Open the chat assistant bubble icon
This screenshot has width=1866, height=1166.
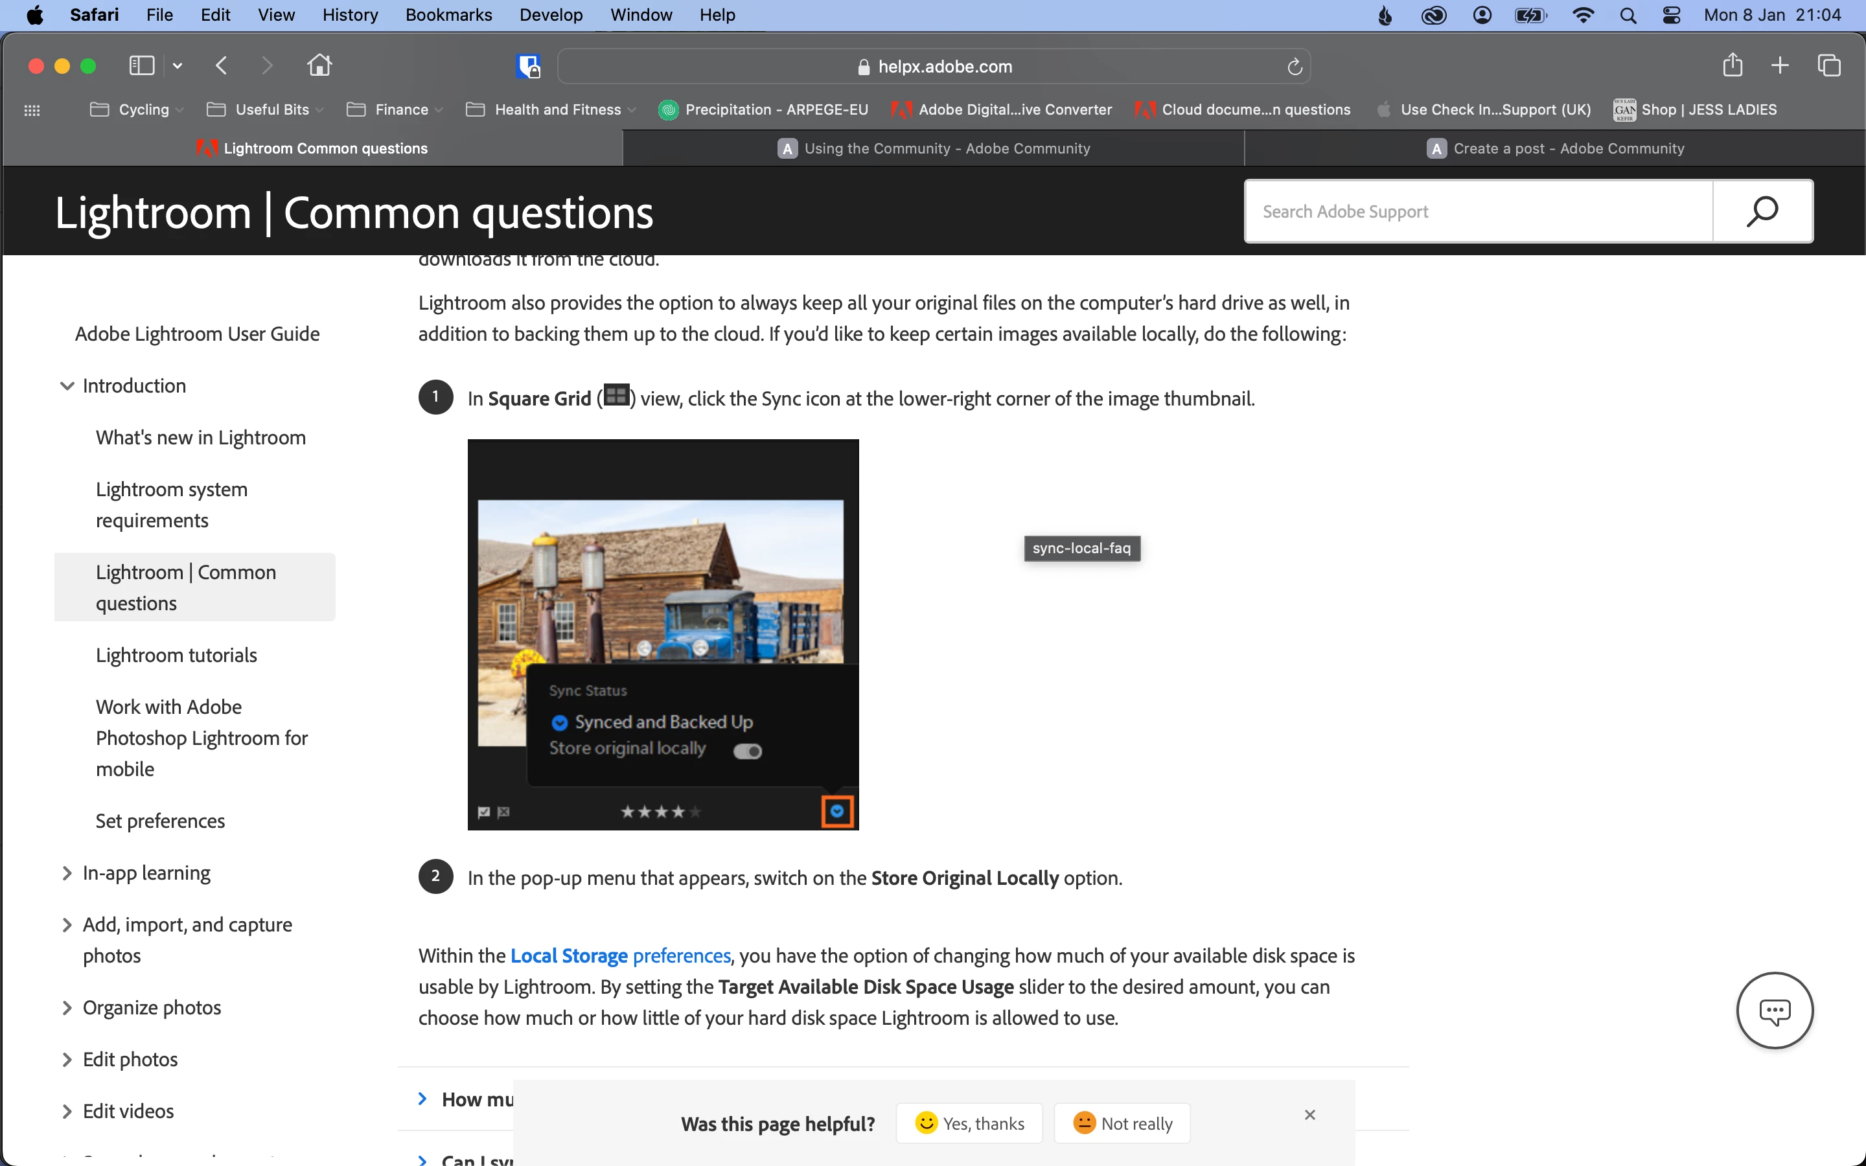pyautogui.click(x=1774, y=1011)
